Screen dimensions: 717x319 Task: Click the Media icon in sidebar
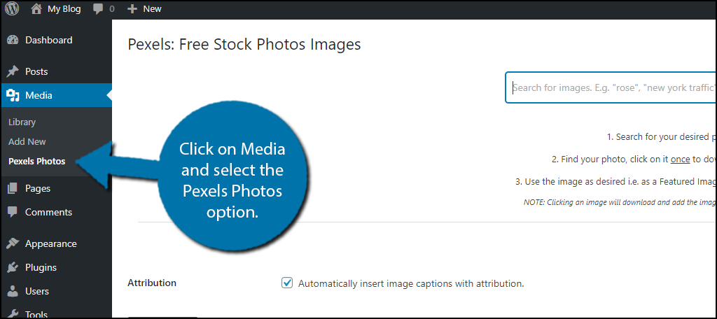click(x=13, y=96)
